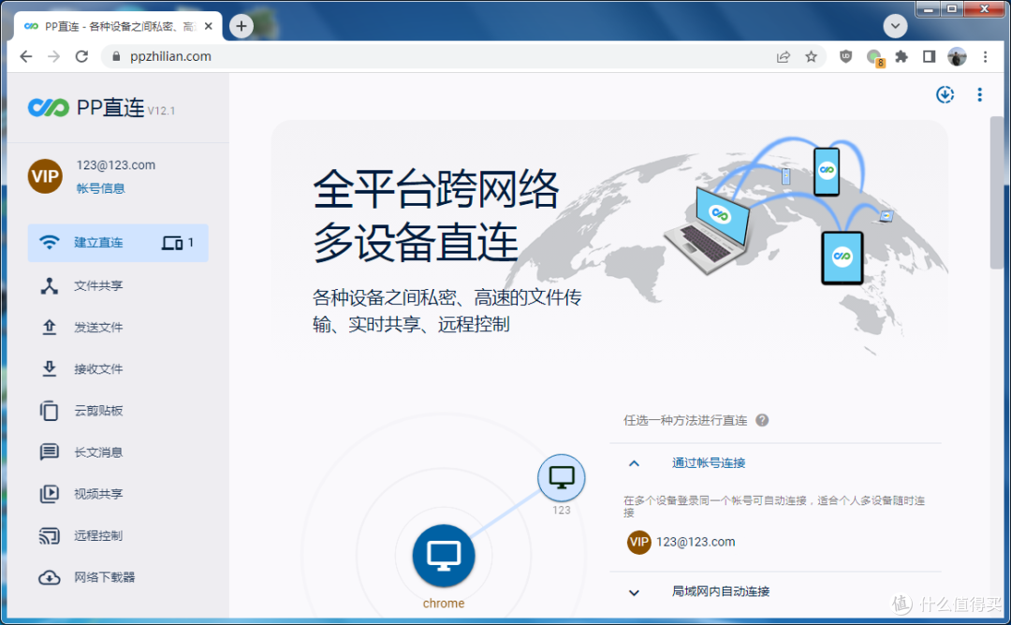Click the connected devices count icon
The width and height of the screenshot is (1011, 625).
tap(172, 243)
